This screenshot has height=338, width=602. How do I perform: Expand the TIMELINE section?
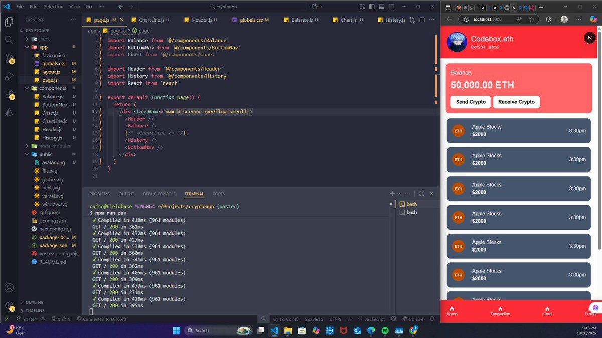(35, 310)
